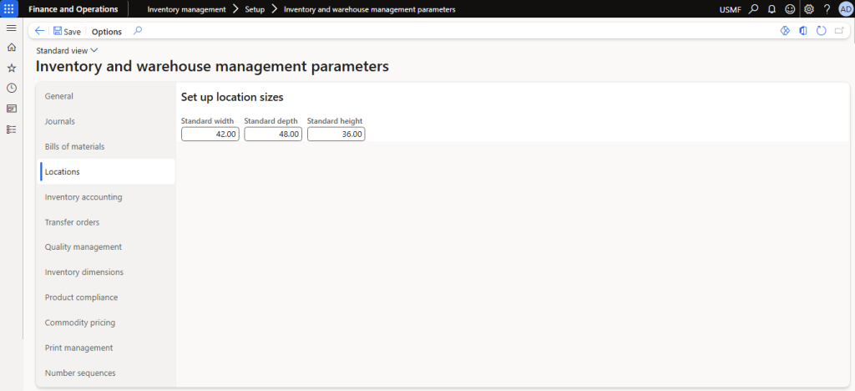Click the Help question mark icon
855x391 pixels.
827,9
